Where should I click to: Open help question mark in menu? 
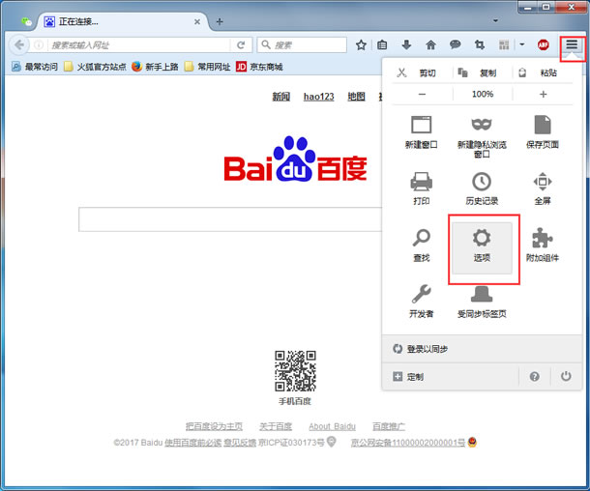click(x=534, y=376)
